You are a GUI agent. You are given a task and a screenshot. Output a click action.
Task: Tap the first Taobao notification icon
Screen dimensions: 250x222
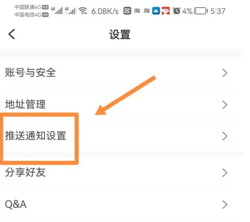[137, 11]
